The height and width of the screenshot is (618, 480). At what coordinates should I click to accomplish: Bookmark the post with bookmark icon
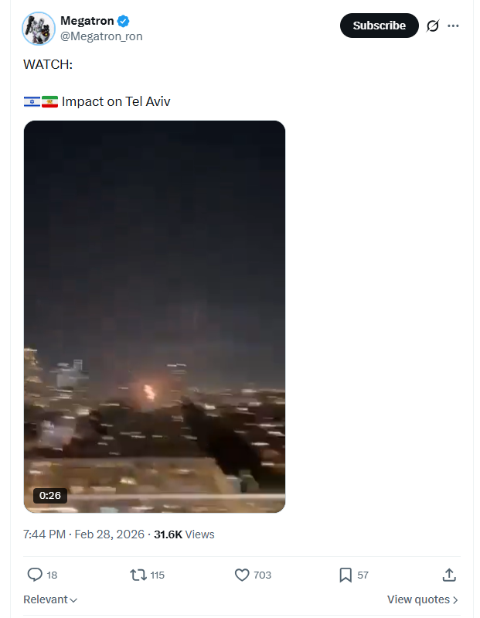346,575
